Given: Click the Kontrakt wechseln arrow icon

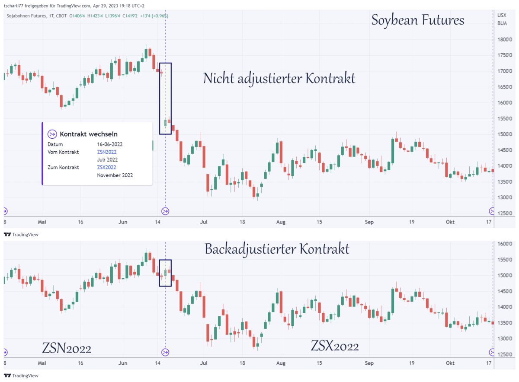Looking at the screenshot, I should click(52, 134).
